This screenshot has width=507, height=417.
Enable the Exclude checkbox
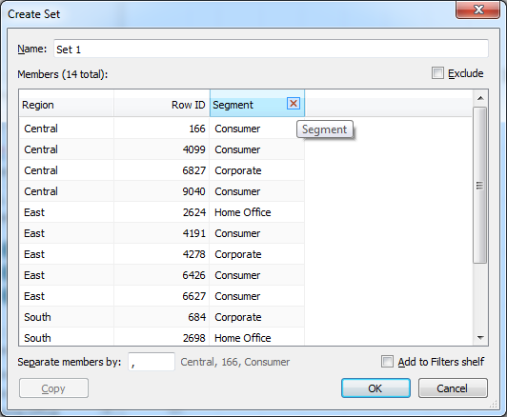[x=437, y=73]
